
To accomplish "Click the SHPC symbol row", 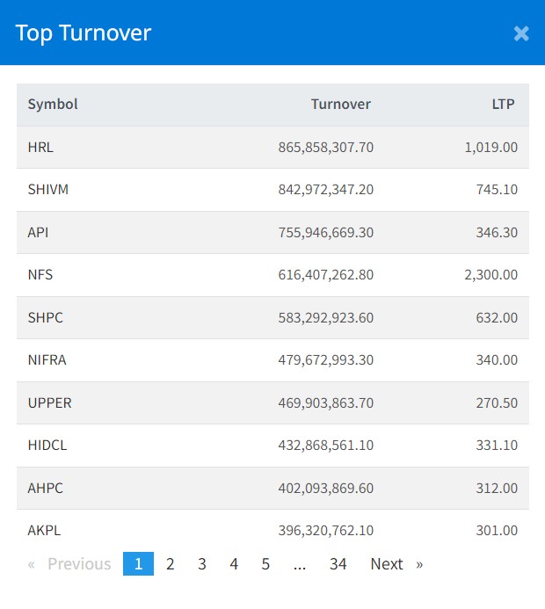I will click(x=45, y=317).
